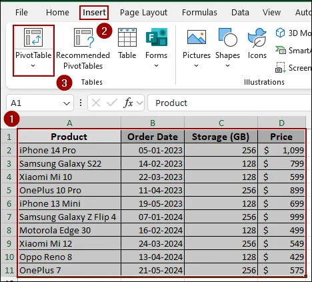Click the Screenshot camera icon
This screenshot has height=282, width=312.
click(281, 67)
